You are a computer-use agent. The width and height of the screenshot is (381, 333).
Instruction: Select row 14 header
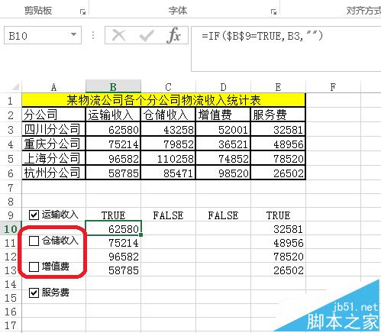[x=11, y=283]
